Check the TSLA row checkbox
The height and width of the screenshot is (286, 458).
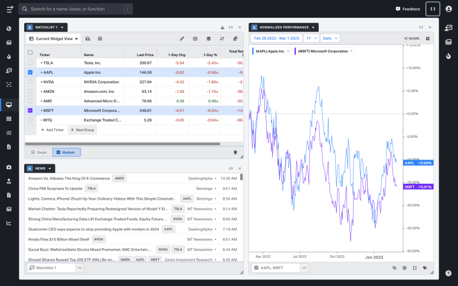tap(31, 63)
